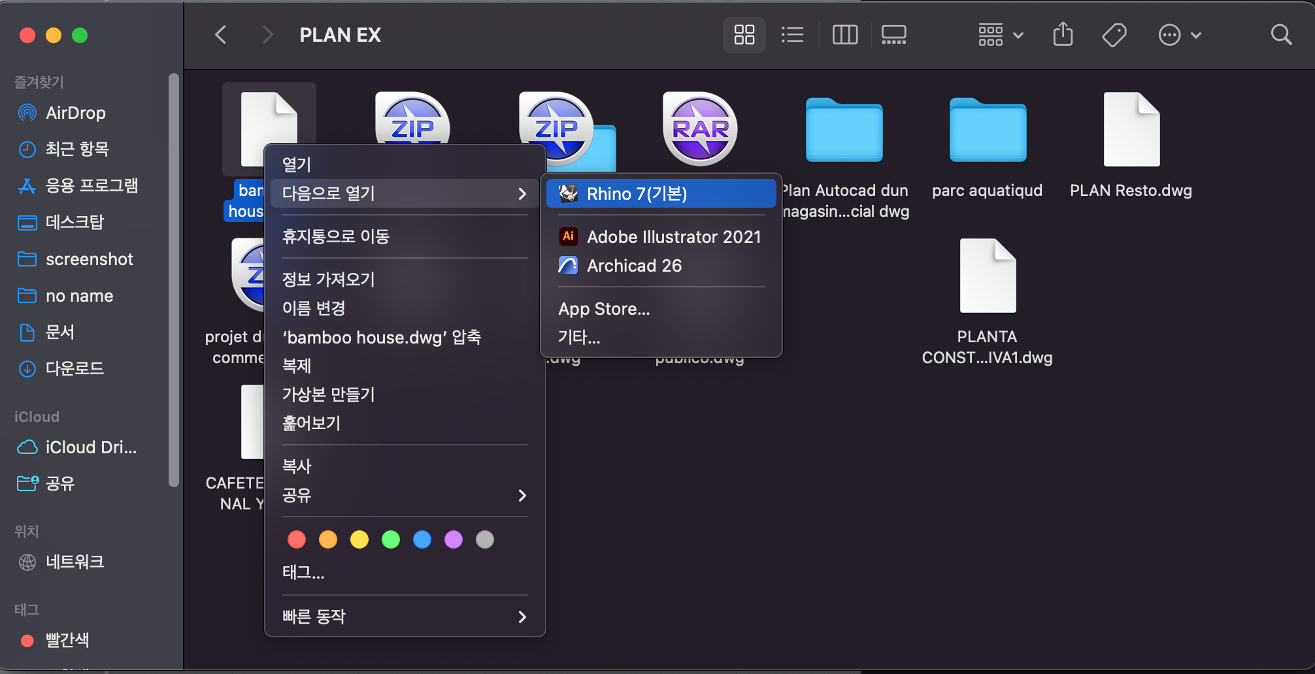Select the first ZIP archive icon

(x=412, y=118)
